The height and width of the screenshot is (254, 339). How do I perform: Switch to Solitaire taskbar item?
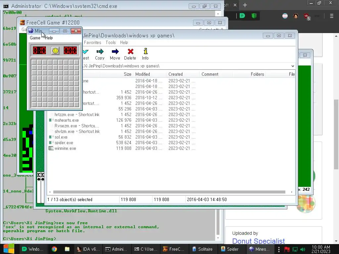203,249
